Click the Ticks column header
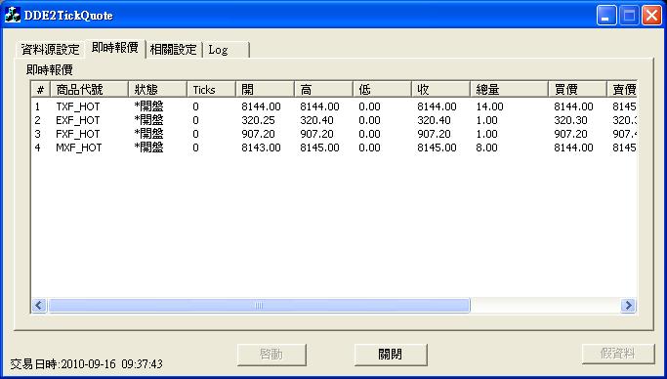Image resolution: width=667 pixels, height=379 pixels. tap(211, 90)
